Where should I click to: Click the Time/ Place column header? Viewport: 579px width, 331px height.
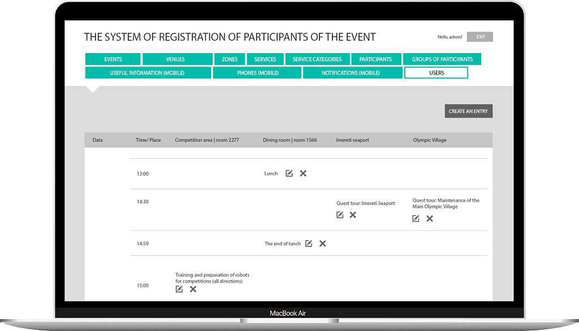click(149, 140)
